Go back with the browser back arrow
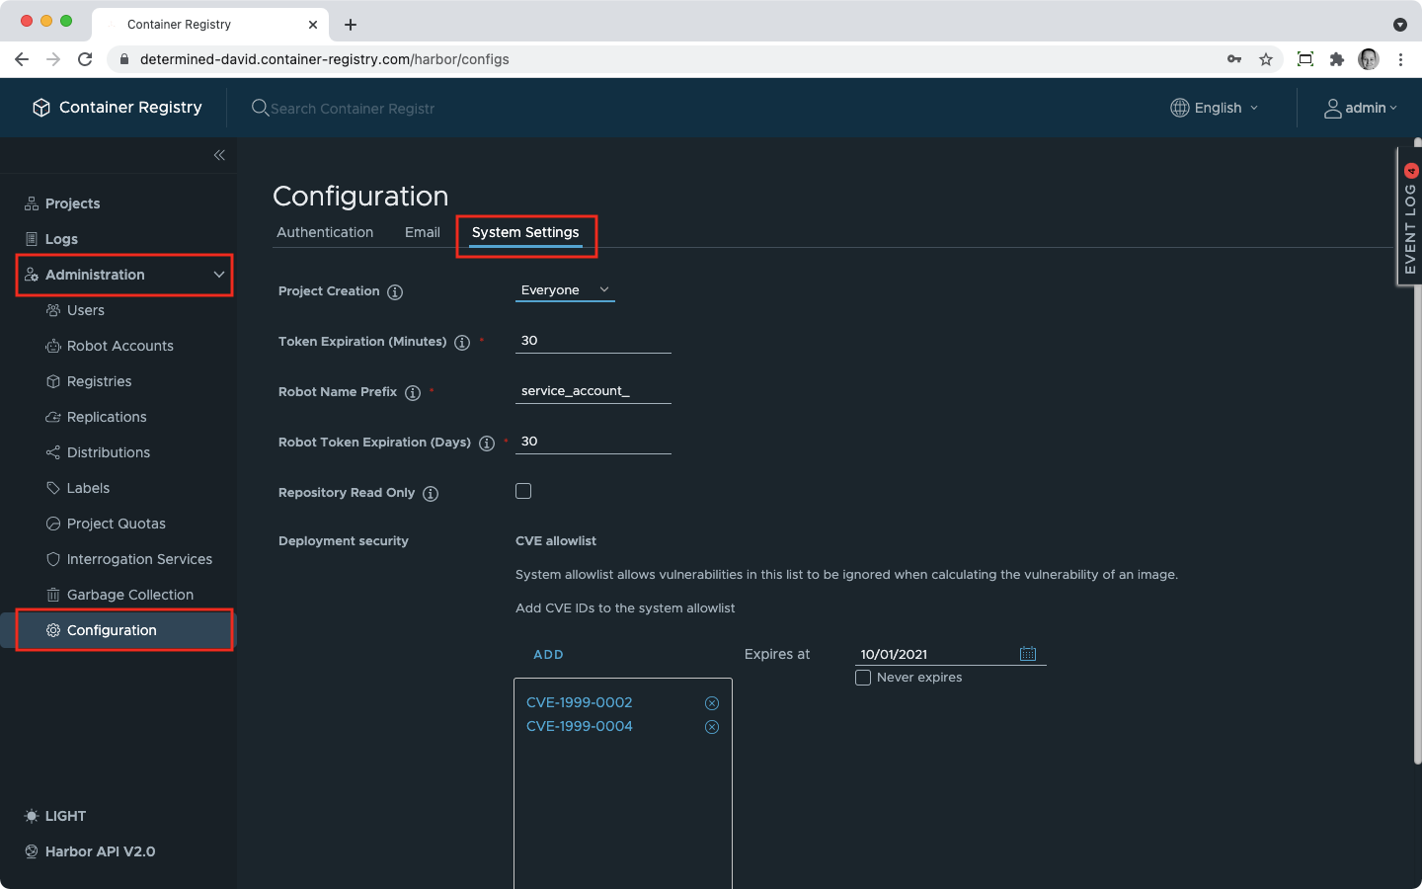The height and width of the screenshot is (889, 1422). coord(22,59)
